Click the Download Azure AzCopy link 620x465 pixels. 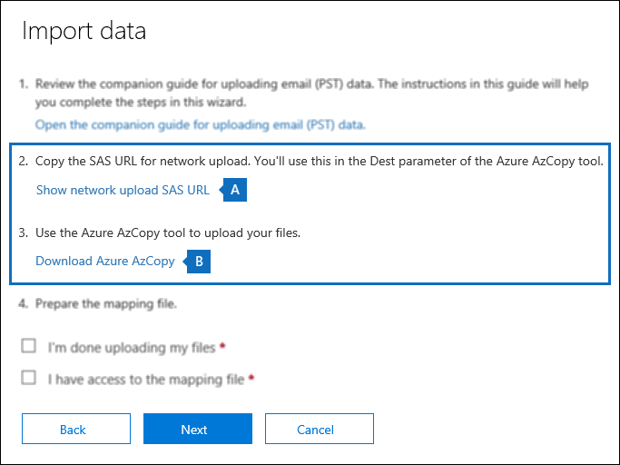point(105,261)
